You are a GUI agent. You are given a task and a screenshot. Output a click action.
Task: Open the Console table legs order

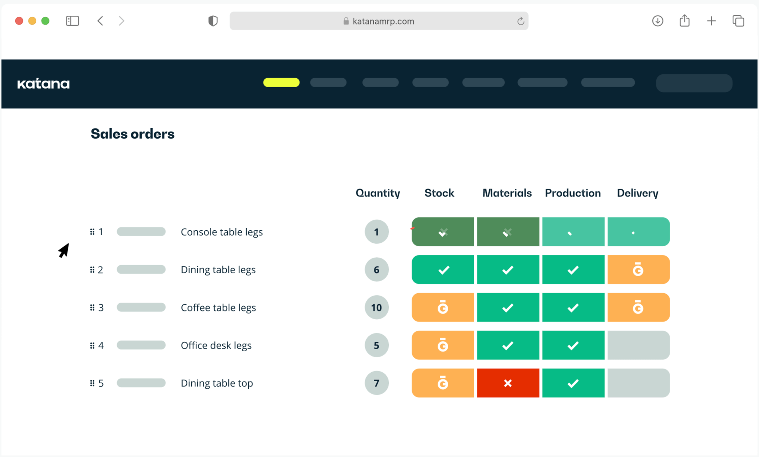pos(222,232)
